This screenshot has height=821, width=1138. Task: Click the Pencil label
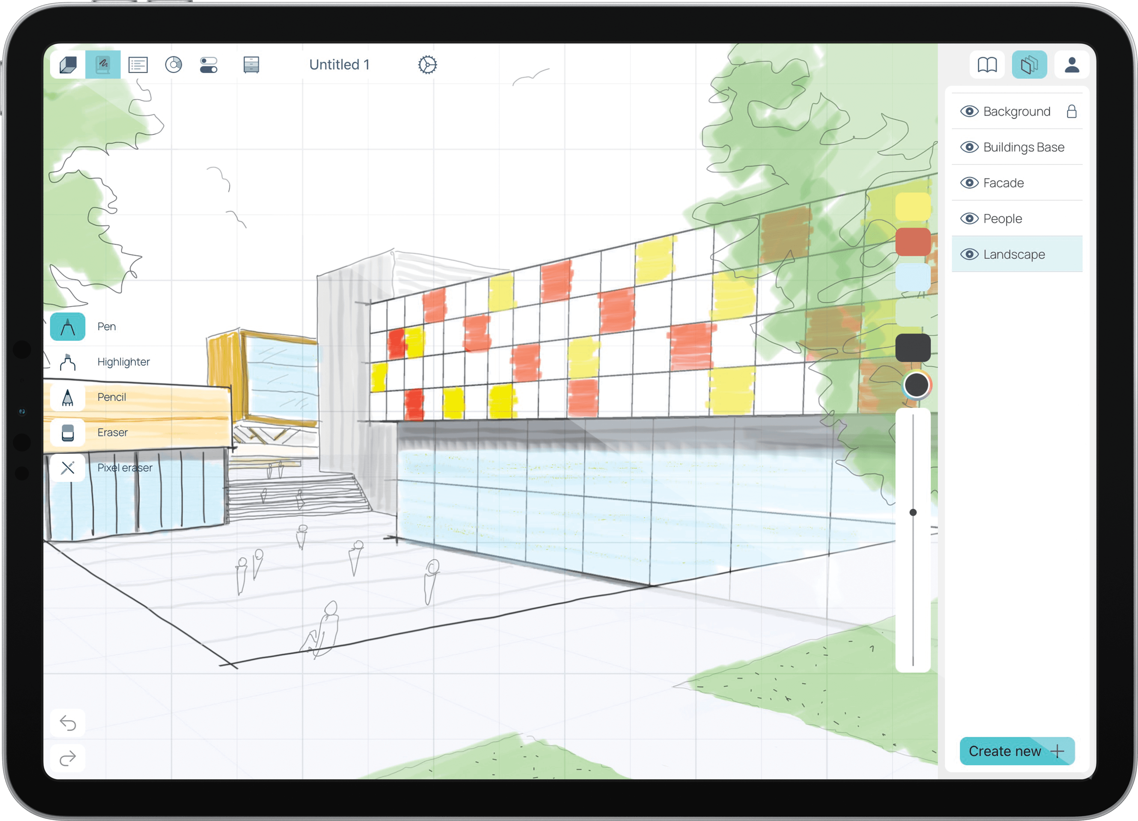[x=111, y=397]
